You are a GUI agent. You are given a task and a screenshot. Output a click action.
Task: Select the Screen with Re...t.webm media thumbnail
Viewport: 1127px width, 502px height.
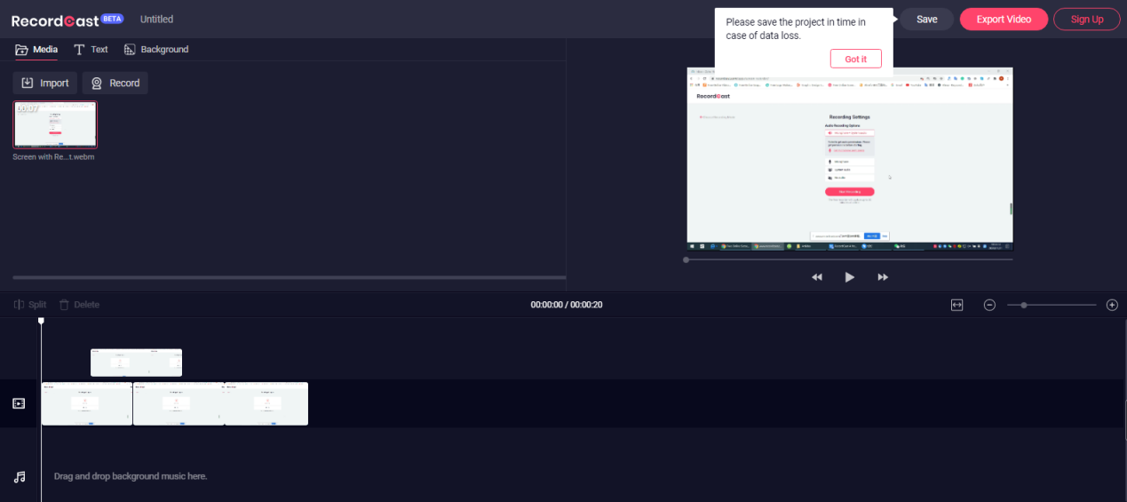click(x=55, y=124)
